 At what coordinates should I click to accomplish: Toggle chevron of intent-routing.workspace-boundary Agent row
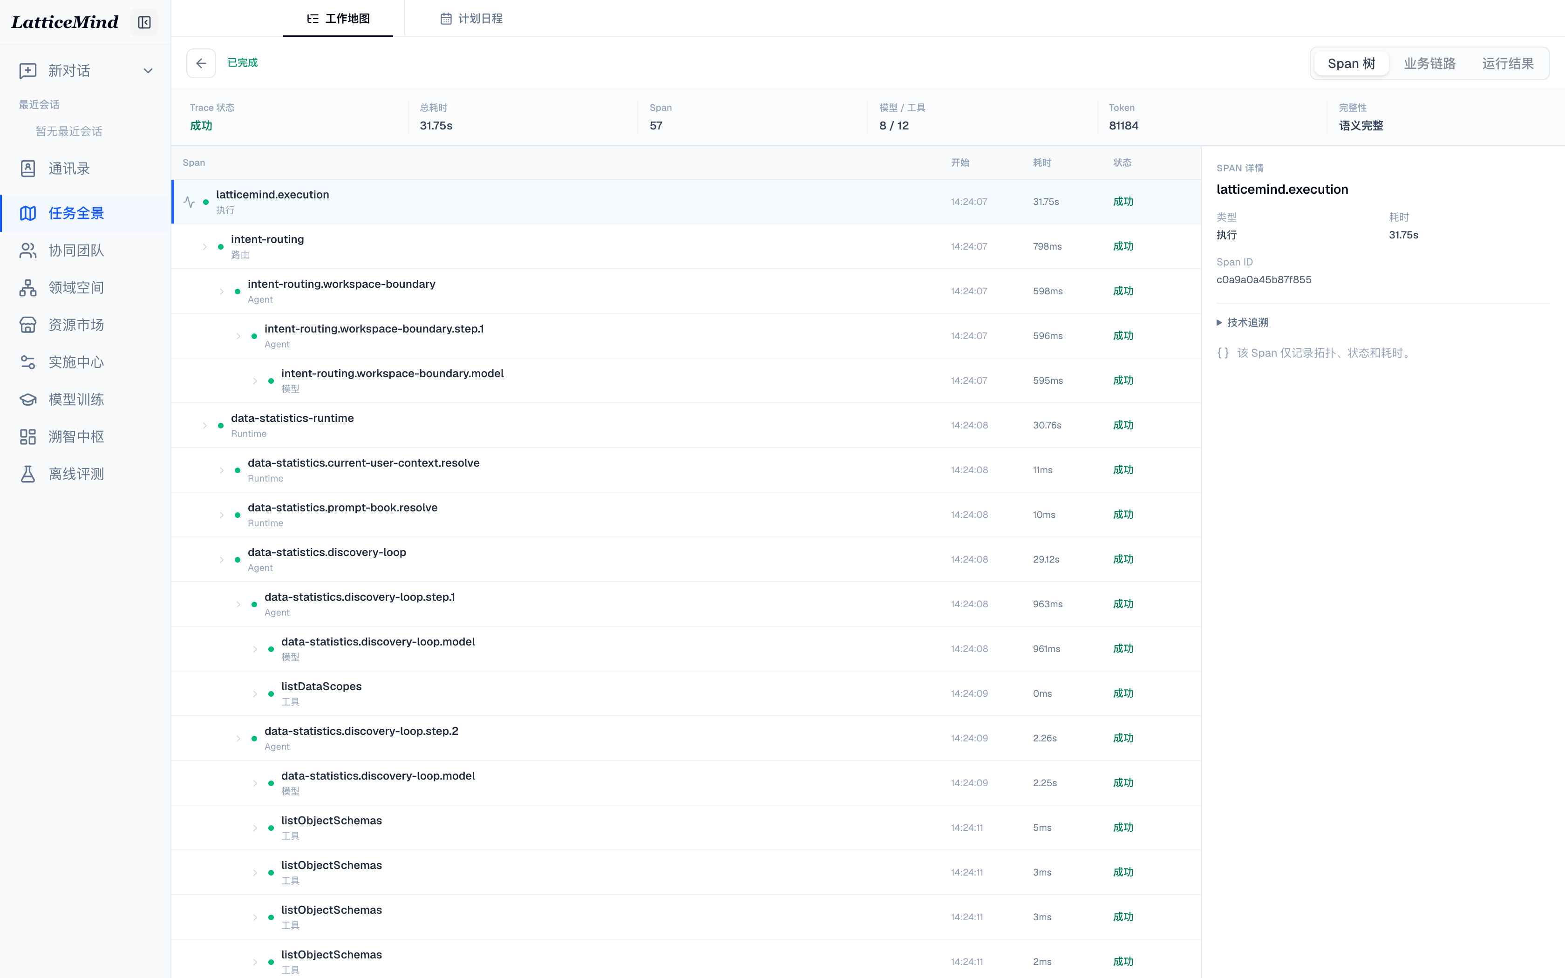pyautogui.click(x=222, y=291)
